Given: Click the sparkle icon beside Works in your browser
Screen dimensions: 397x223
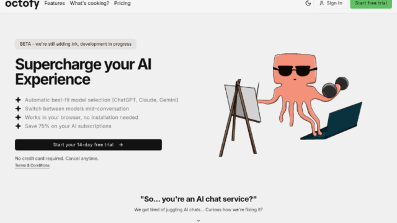Looking at the screenshot, I should (18, 117).
